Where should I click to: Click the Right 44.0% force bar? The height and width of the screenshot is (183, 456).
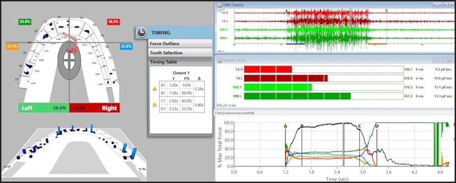94,108
